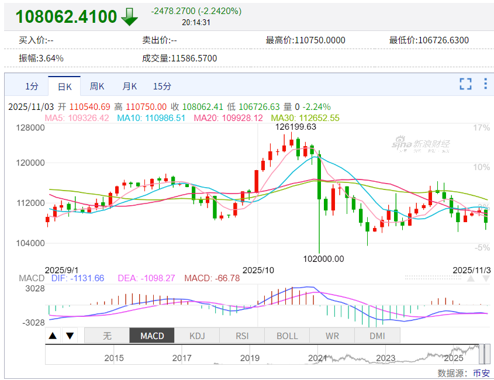Screen dimensions: 494x380
Task: Click the MACD: -66.78 value
Action: point(212,278)
